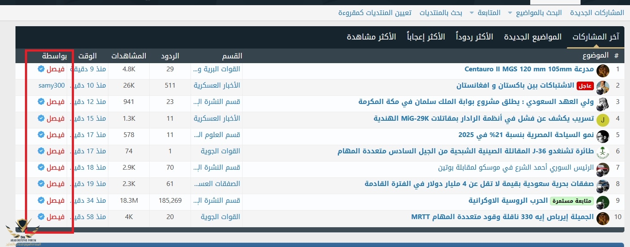This screenshot has height=247, width=630.
Task: Switch to the الأكثر مشاهدة tab
Action: 372,37
